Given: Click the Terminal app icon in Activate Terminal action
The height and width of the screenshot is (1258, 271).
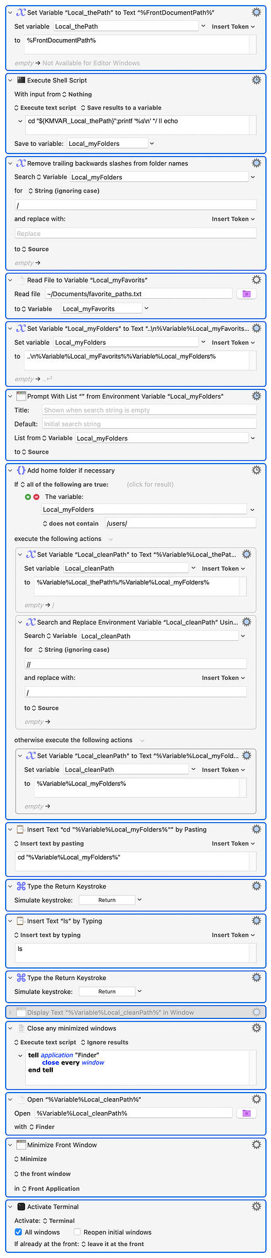Looking at the screenshot, I should 21,1206.
